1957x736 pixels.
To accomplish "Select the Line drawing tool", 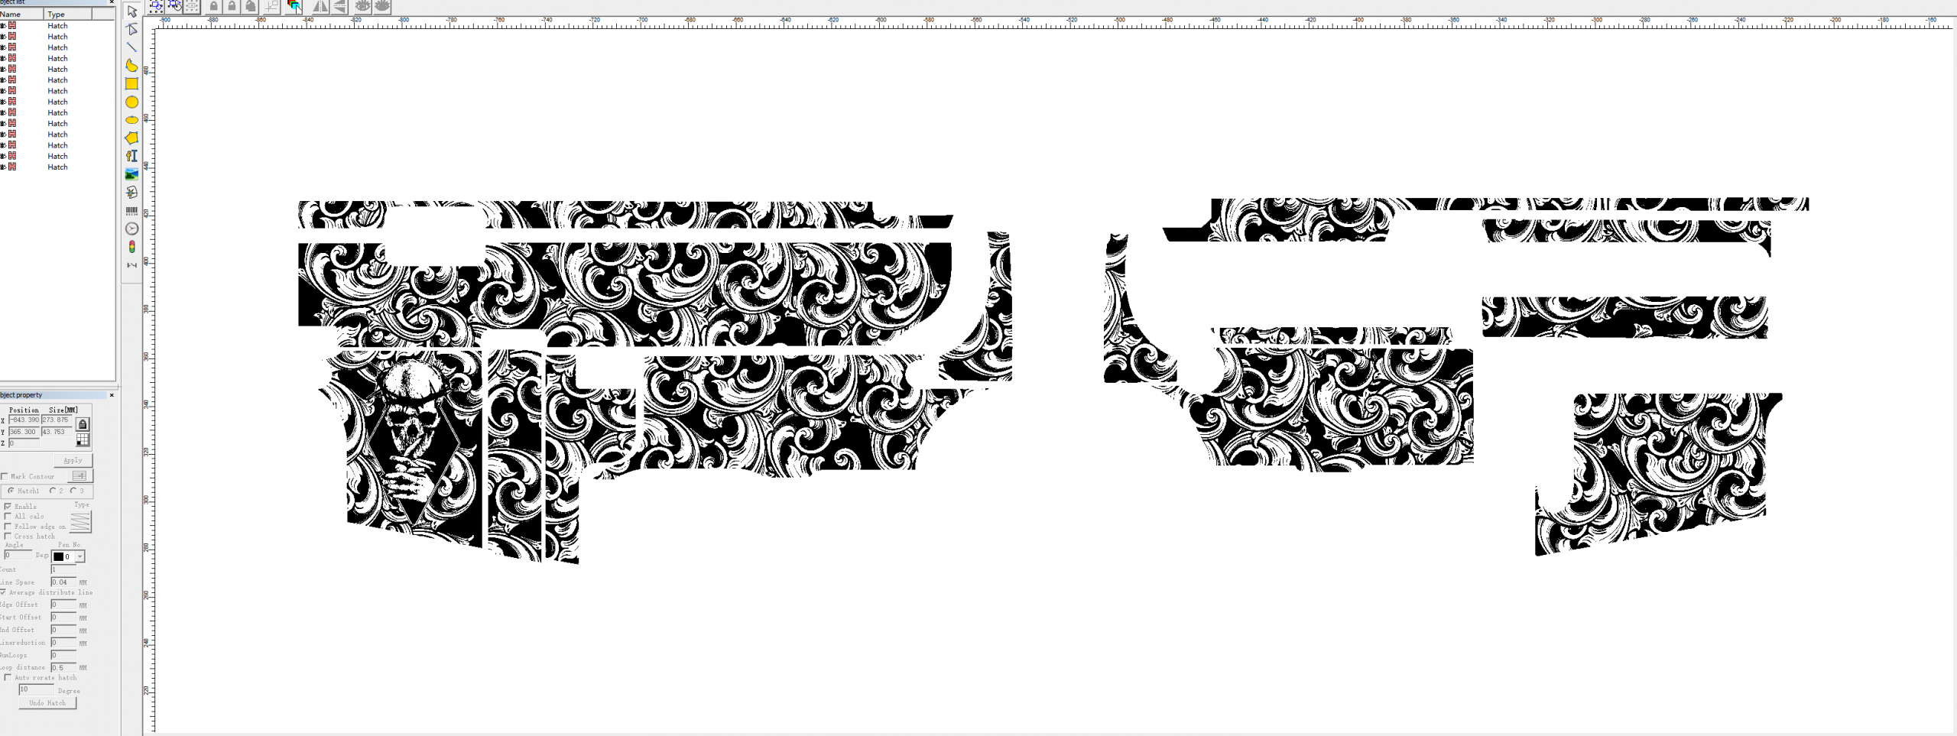I will 131,47.
